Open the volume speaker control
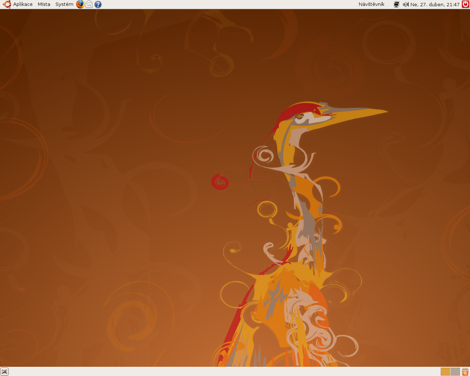The width and height of the screenshot is (470, 376). 406,4
